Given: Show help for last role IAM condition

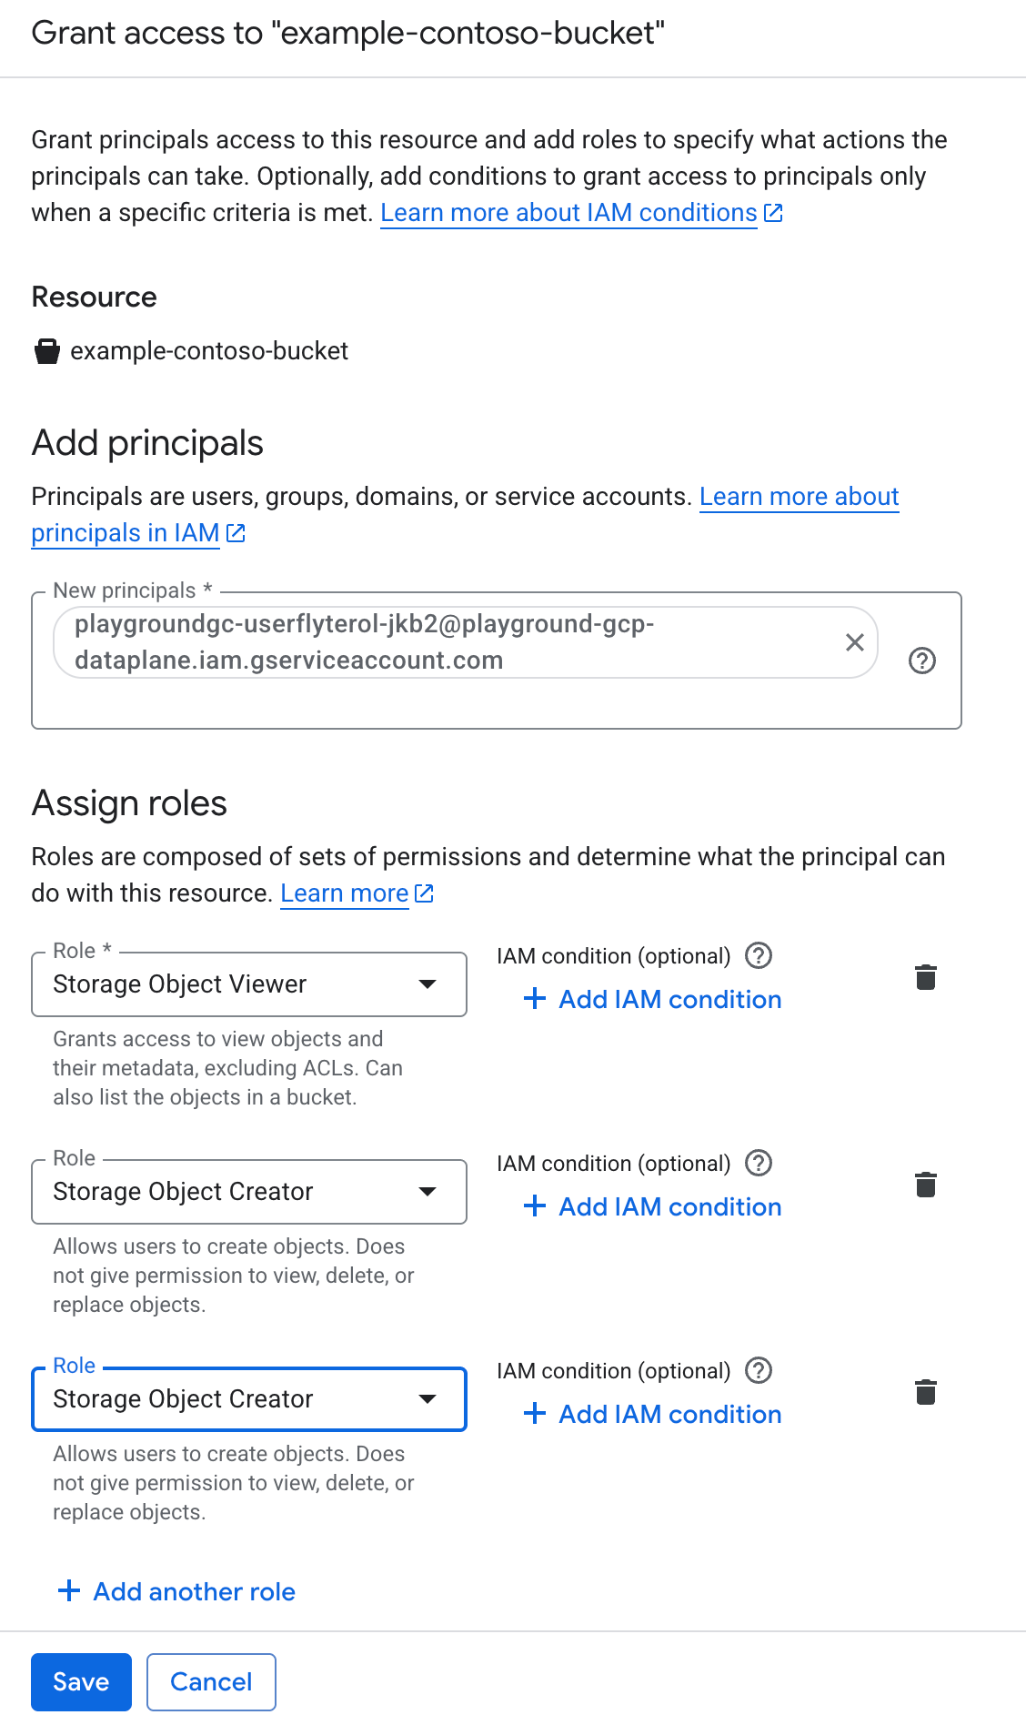Looking at the screenshot, I should tap(759, 1370).
